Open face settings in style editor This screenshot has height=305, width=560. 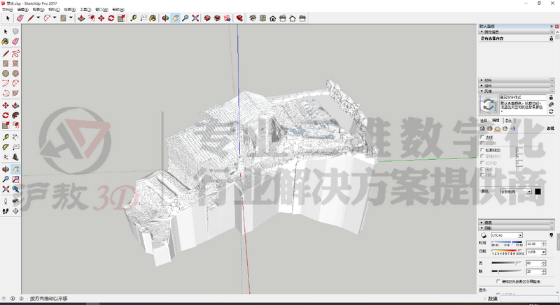(489, 129)
